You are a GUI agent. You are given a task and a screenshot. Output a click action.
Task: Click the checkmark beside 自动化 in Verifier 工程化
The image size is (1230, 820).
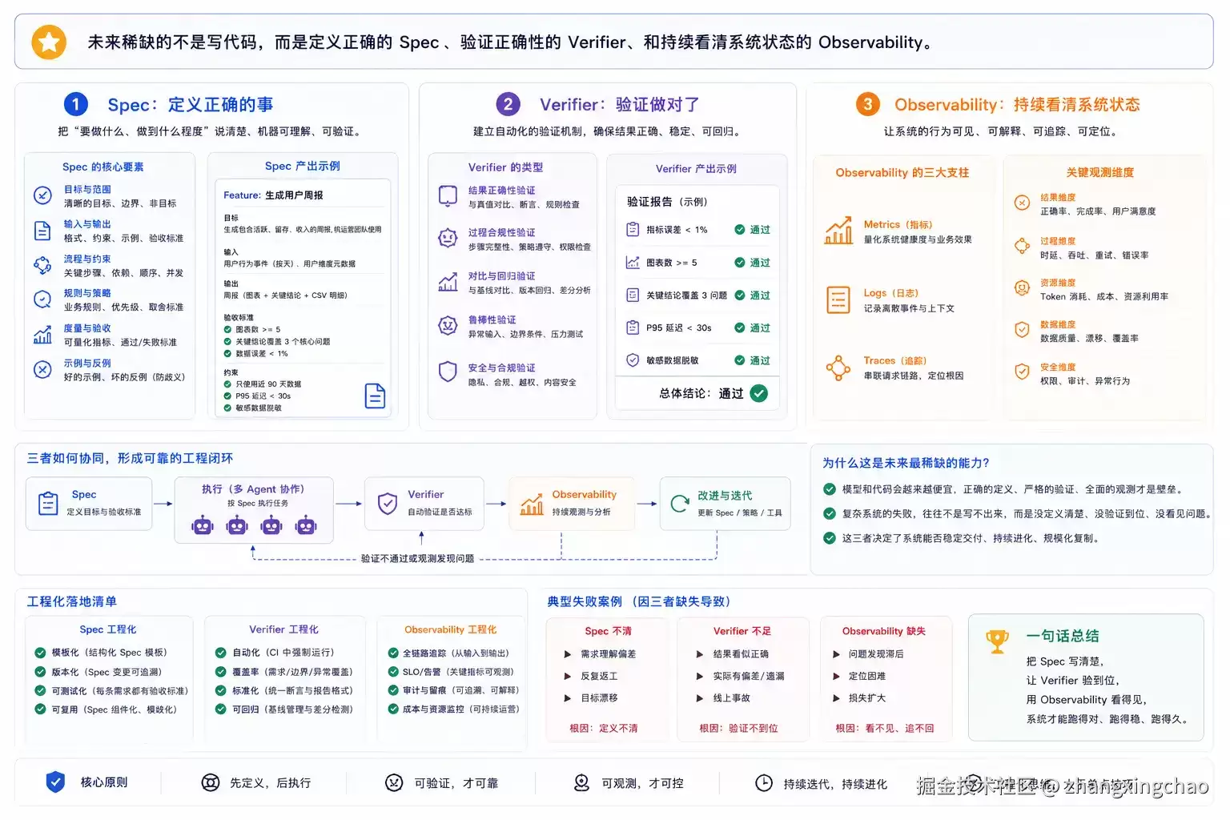coord(221,652)
